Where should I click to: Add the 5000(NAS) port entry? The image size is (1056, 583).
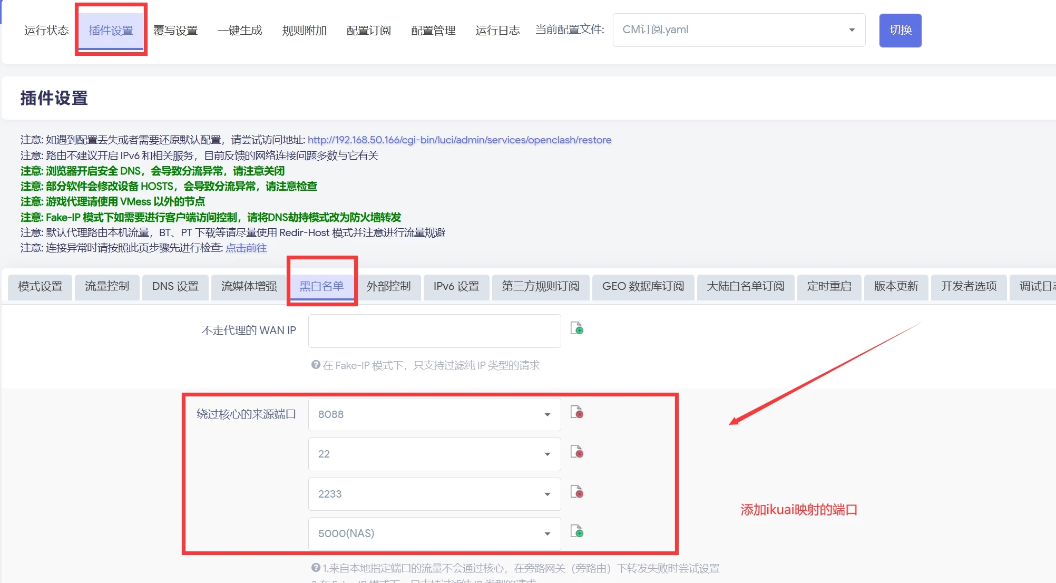(x=577, y=531)
